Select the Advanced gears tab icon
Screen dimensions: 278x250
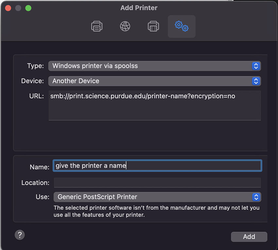182,26
